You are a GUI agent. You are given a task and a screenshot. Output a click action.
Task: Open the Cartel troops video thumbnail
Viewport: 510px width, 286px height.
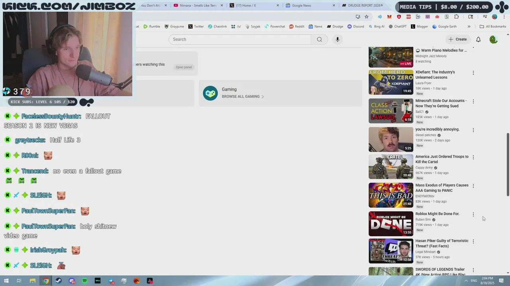(x=391, y=166)
